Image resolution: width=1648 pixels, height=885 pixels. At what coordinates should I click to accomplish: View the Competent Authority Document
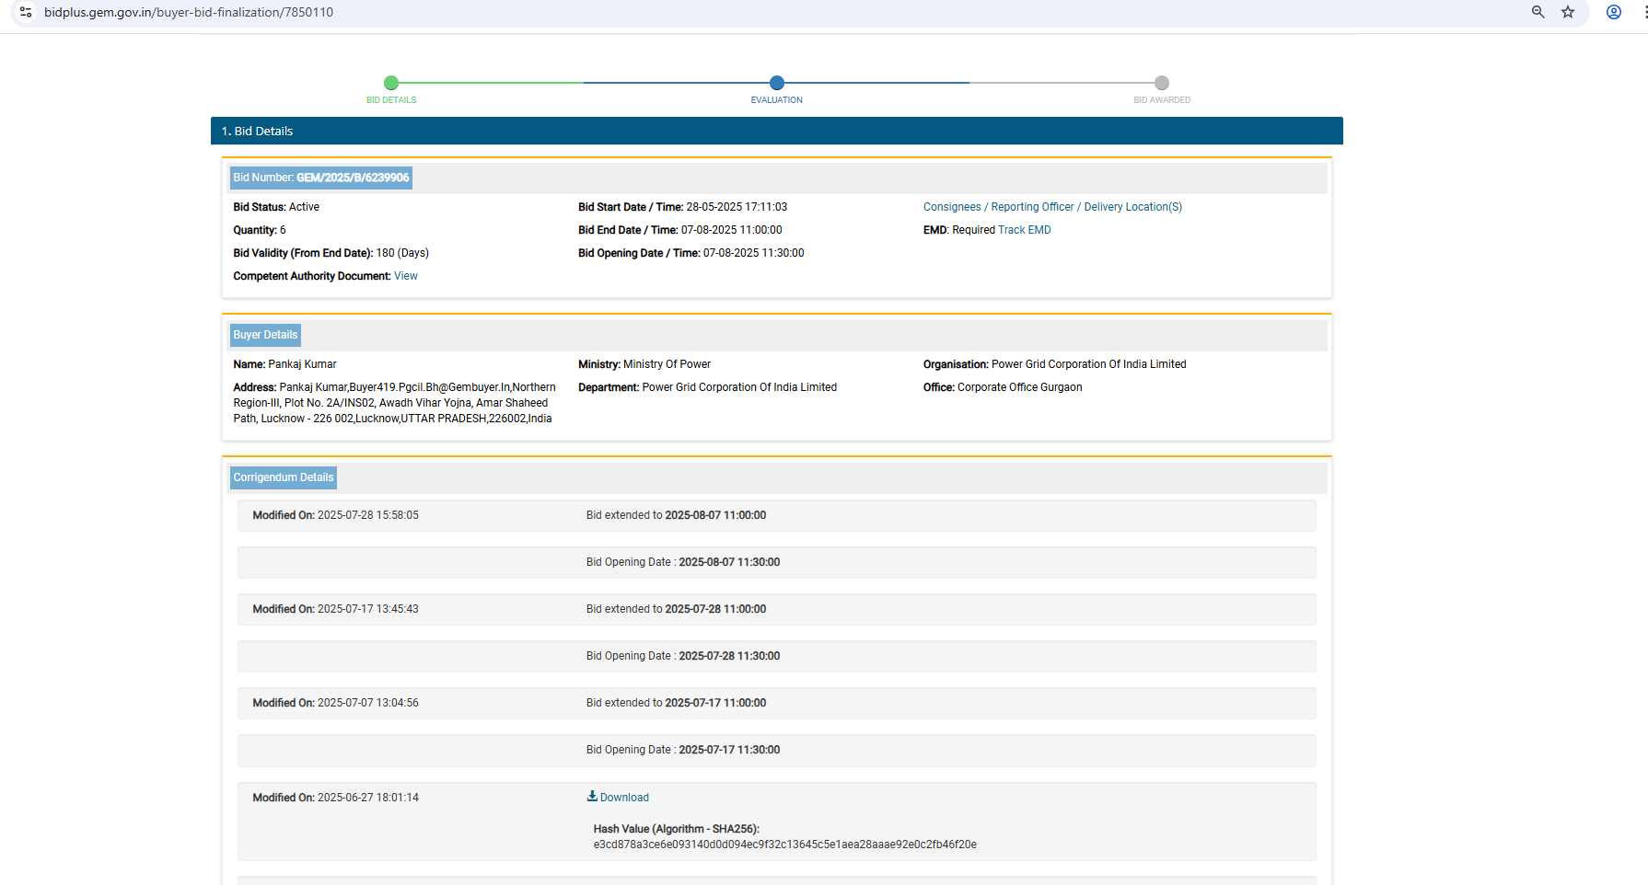[x=406, y=276]
